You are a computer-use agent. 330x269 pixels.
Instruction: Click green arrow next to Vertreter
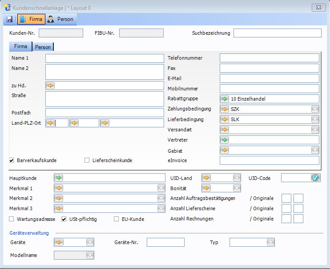click(225, 140)
